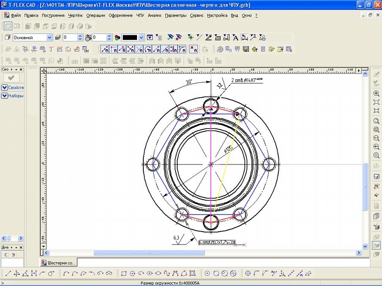382x286 pixels.
Task: Switch to the Шестерня со... document tab
Action: point(58,263)
